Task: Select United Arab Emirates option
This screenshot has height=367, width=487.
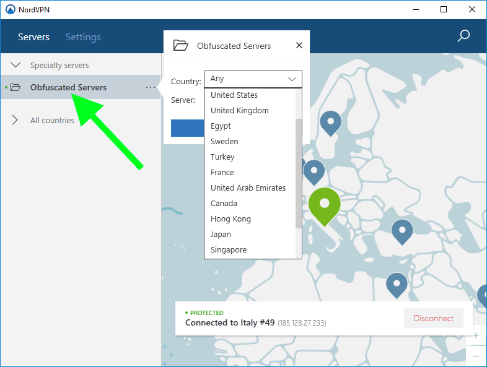Action: point(250,188)
